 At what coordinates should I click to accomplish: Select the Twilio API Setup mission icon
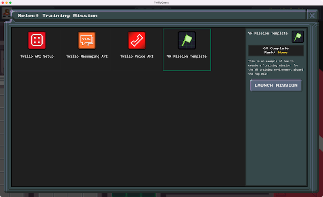(37, 40)
